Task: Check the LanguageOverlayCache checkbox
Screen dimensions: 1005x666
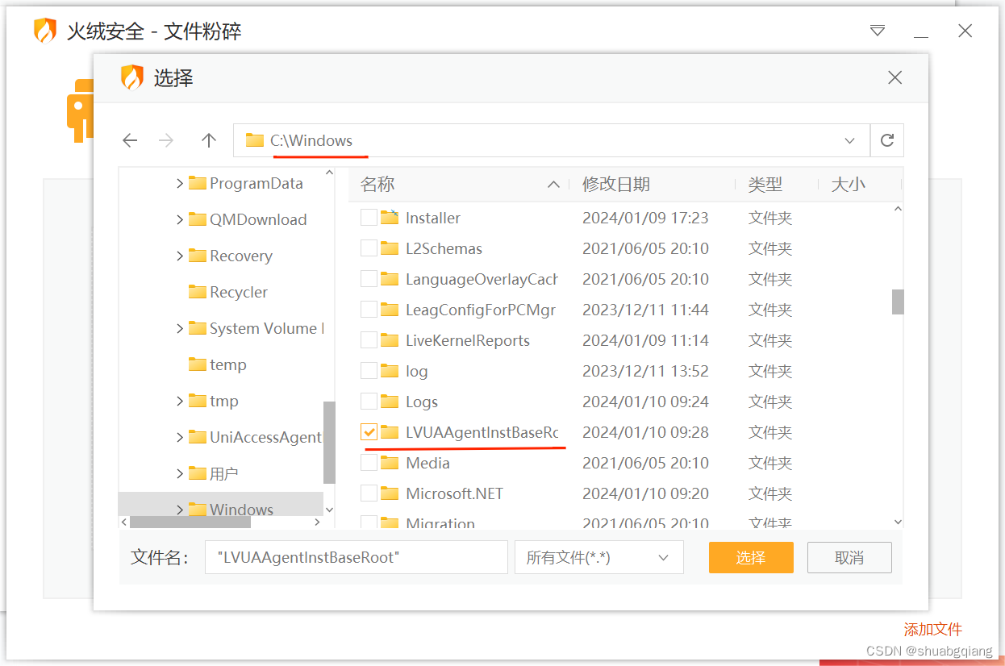Action: point(369,279)
